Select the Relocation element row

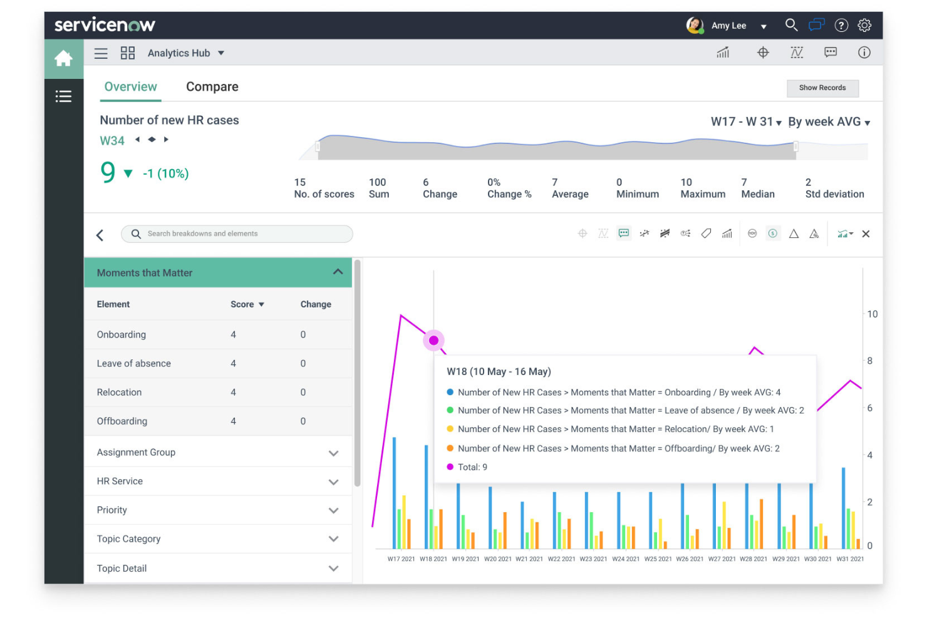pyautogui.click(x=218, y=392)
